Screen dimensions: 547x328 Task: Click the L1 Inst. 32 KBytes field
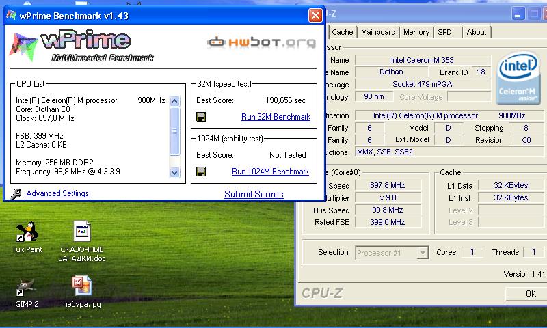(x=511, y=197)
